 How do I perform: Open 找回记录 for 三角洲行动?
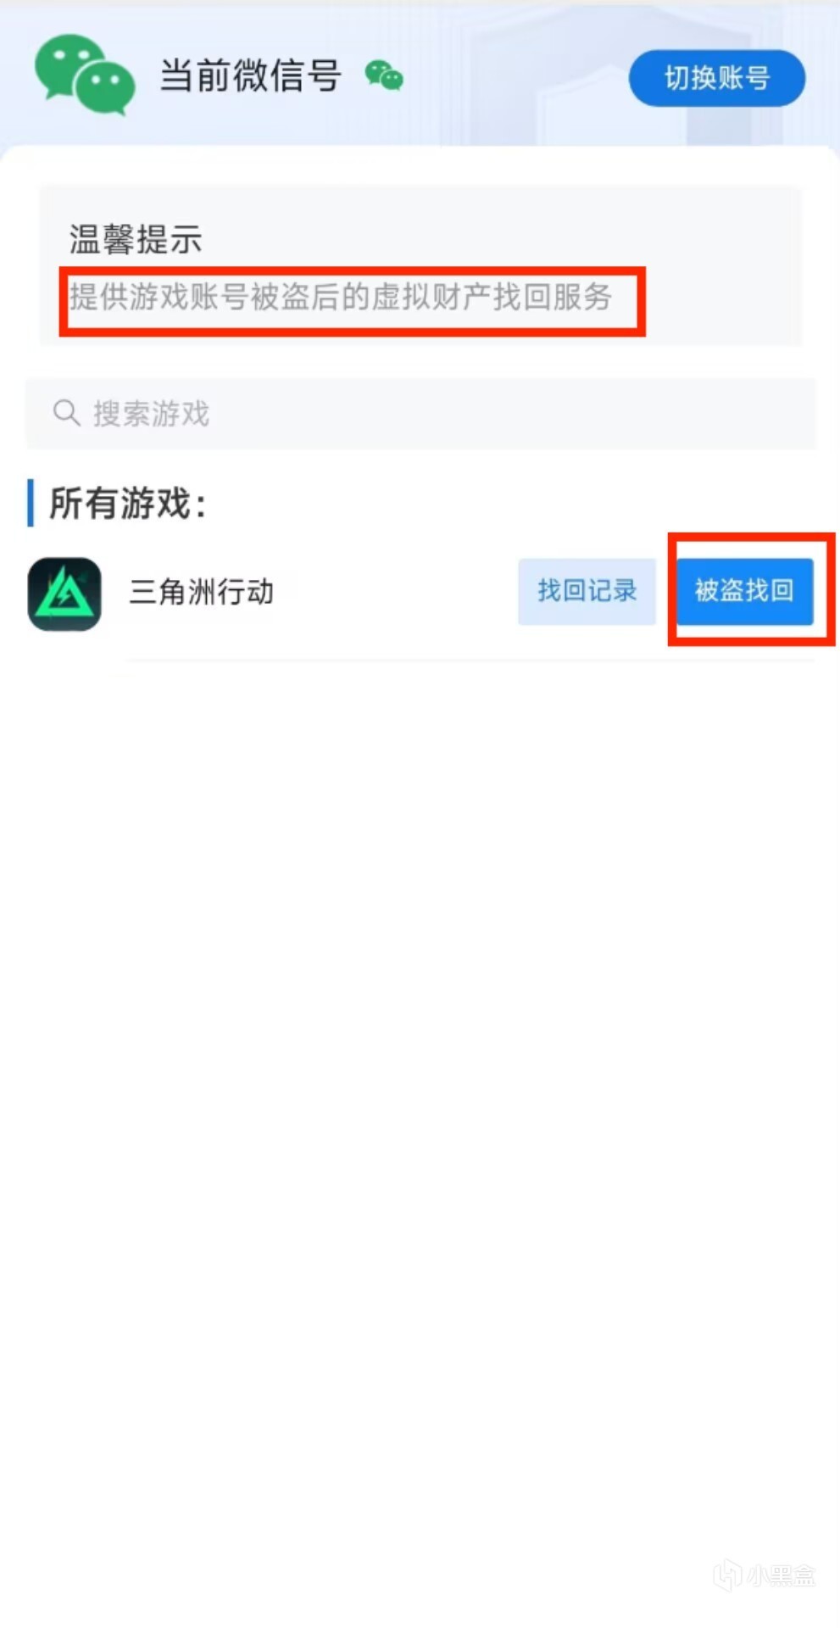587,591
